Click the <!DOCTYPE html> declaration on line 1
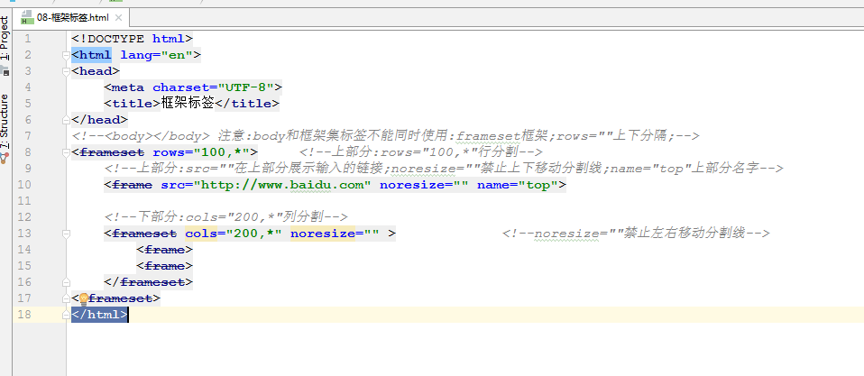Viewport: 864px width, 376px height. tap(133, 39)
